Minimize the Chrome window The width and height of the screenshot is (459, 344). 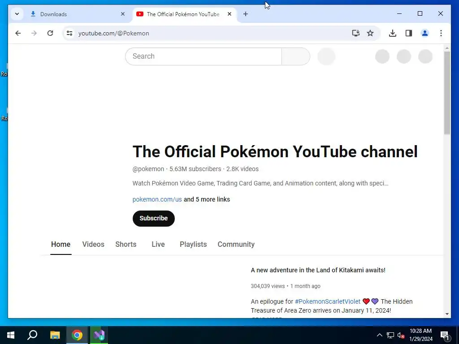pos(399,13)
